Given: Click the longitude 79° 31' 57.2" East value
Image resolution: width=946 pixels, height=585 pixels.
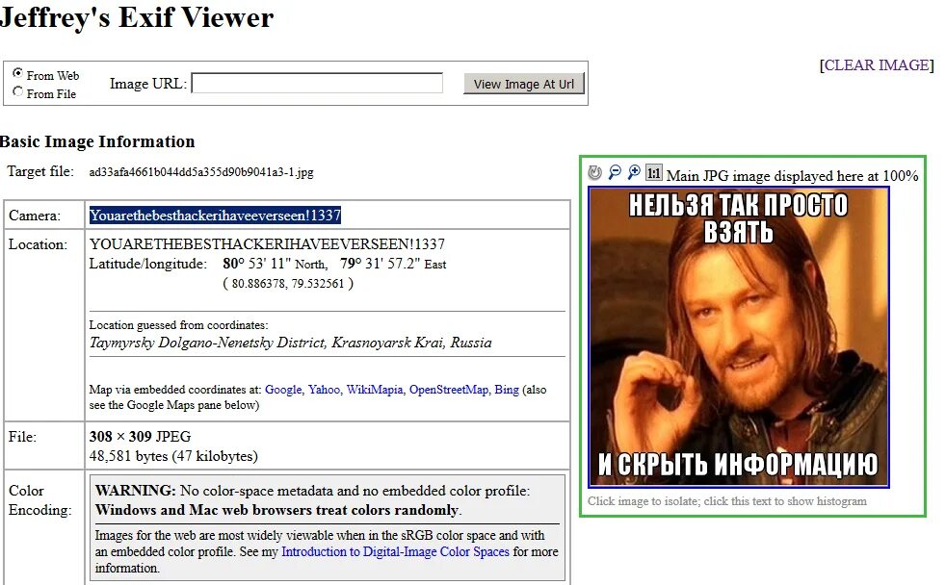Looking at the screenshot, I should [393, 264].
